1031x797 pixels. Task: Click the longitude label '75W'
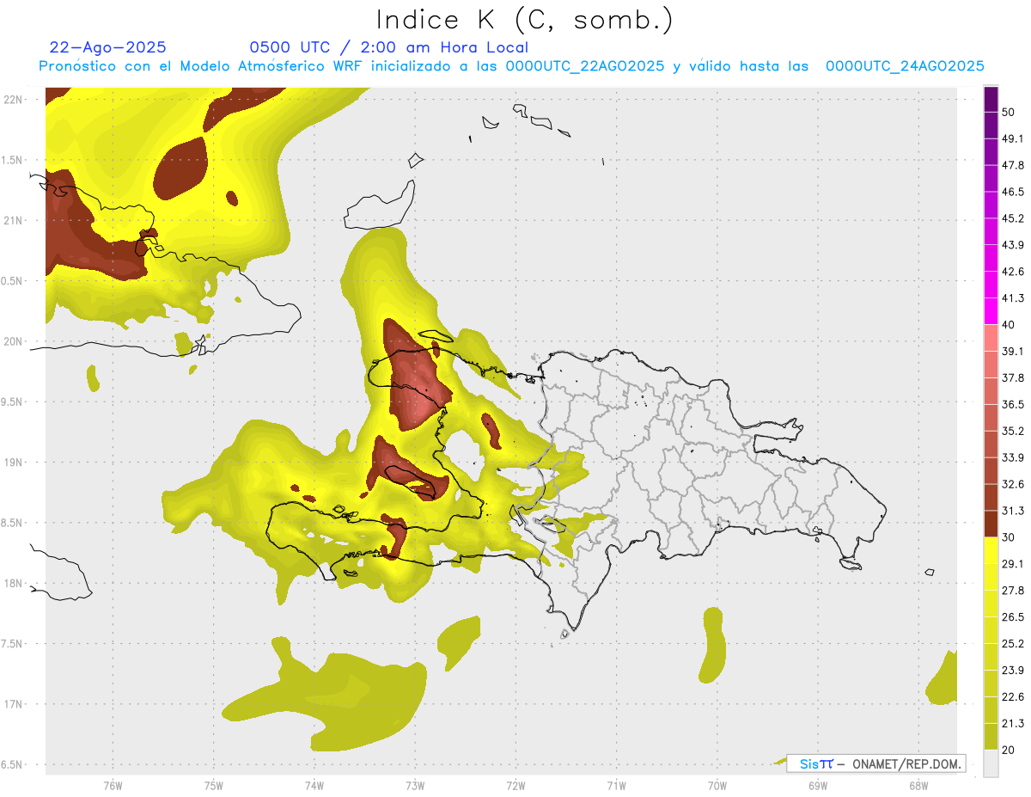214,785
